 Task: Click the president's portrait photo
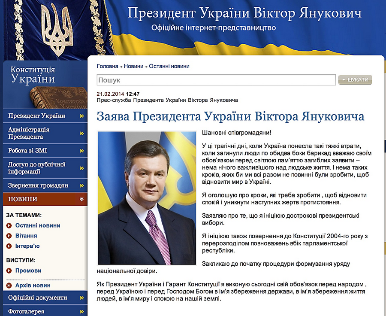147,197
